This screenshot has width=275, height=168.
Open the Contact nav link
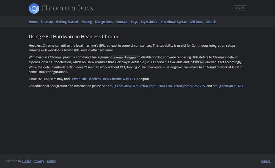(122, 22)
